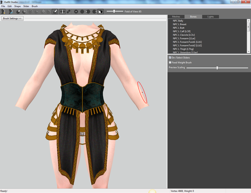
Task: Adjust the Field of View slider
Action: pos(115,11)
